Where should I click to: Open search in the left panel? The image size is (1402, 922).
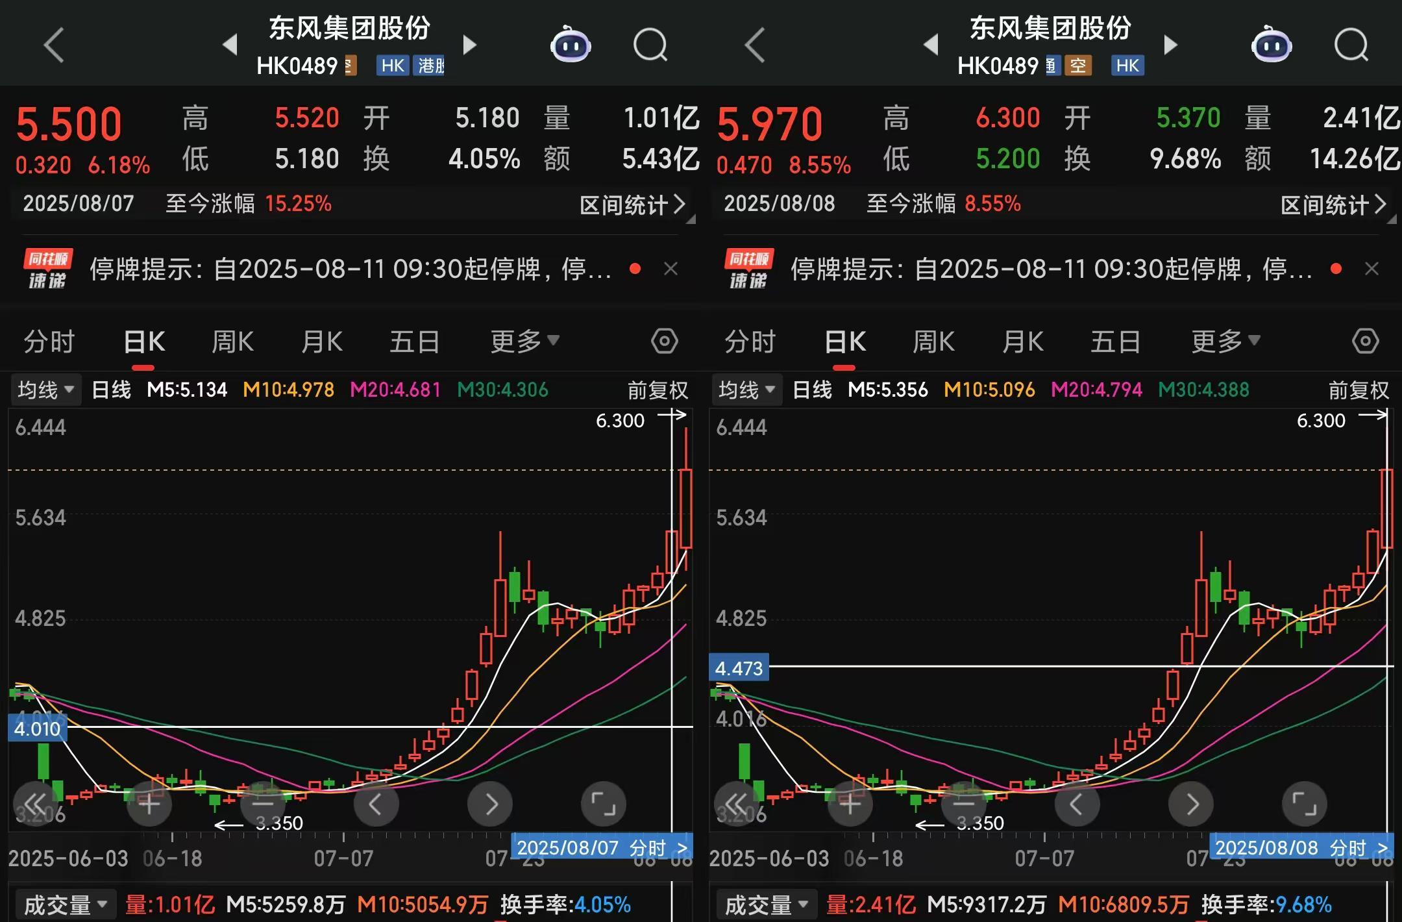pos(650,45)
